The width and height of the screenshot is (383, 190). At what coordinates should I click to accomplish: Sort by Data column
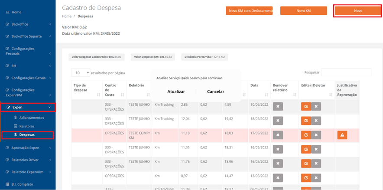click(x=260, y=90)
